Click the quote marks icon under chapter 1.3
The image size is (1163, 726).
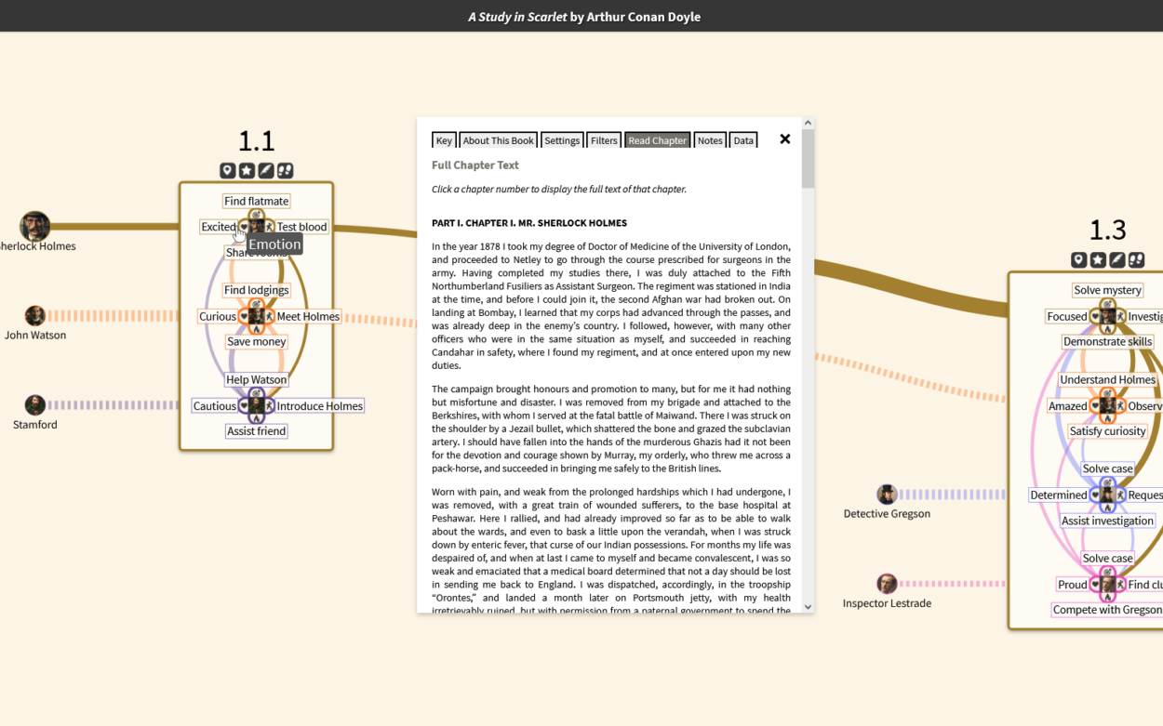click(x=1136, y=260)
